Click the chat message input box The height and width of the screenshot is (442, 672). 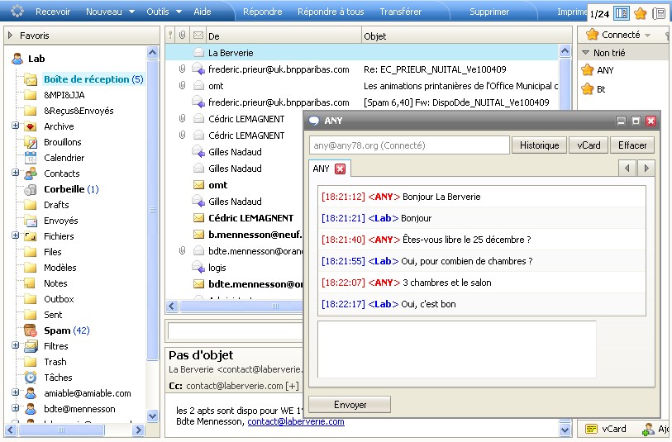tap(456, 349)
